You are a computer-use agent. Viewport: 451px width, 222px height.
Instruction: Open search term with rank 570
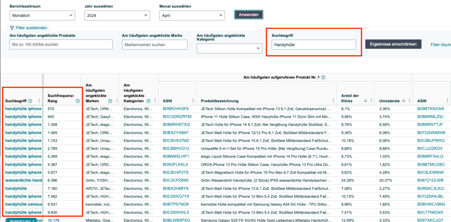23,109
